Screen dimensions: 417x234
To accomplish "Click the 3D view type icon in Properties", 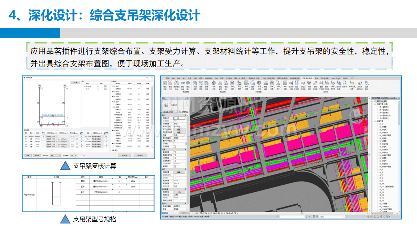I will [166, 106].
